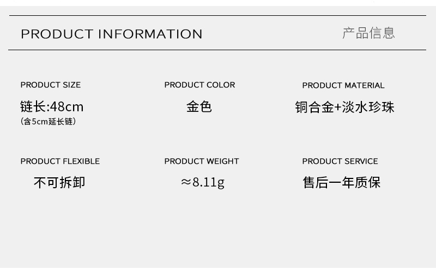This screenshot has width=436, height=275.
Task: Click the 48cm number in chain length
Action: [66, 107]
